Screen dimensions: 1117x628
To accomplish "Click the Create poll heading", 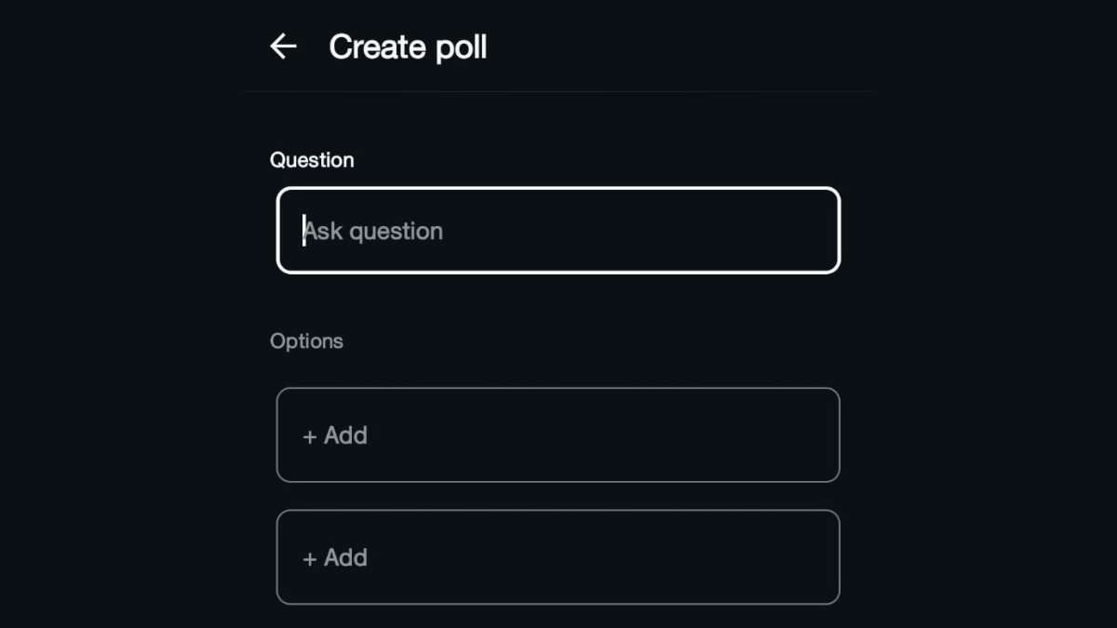I will 408,47.
